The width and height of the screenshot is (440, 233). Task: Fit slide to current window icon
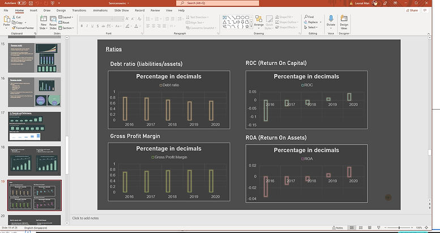(427, 228)
